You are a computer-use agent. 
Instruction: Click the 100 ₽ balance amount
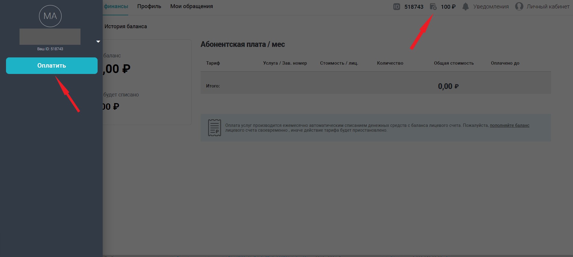(448, 7)
